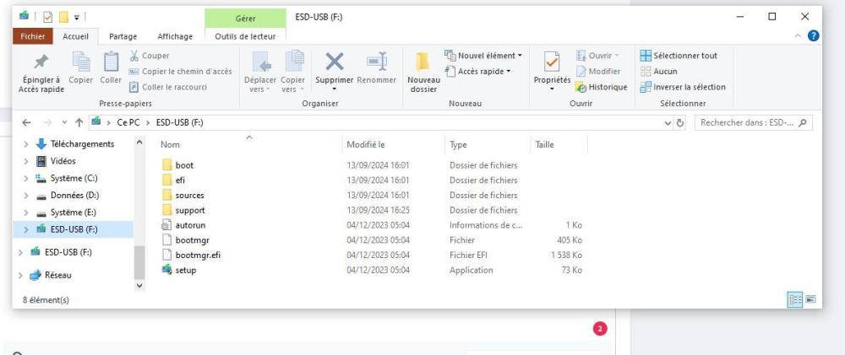Screen dimensions: 845x355
Task: Switch to Partage tab
Action: pos(123,36)
